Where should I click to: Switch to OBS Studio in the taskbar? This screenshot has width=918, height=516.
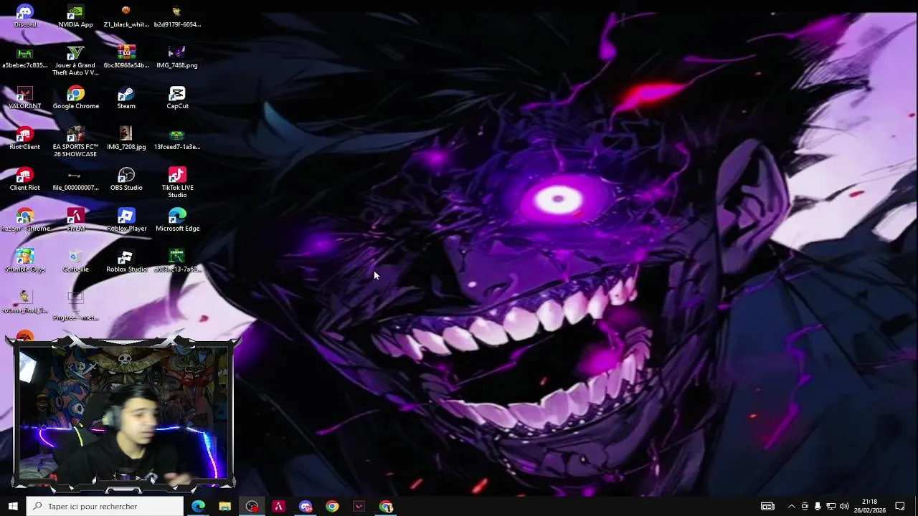(252, 506)
